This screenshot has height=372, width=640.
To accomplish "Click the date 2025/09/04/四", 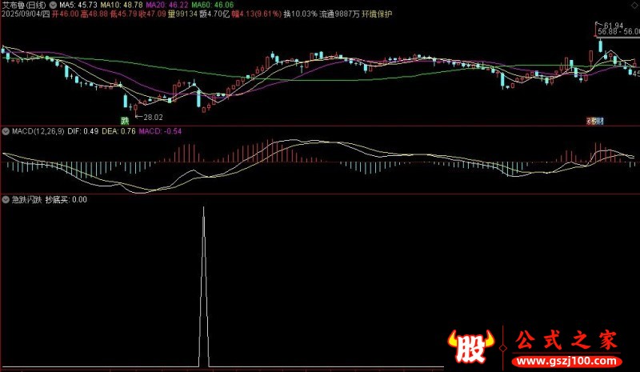I will [x=26, y=14].
